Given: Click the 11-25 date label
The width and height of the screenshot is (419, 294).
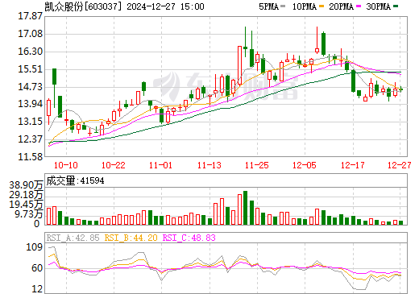Looking at the screenshot, I should pyautogui.click(x=257, y=165).
